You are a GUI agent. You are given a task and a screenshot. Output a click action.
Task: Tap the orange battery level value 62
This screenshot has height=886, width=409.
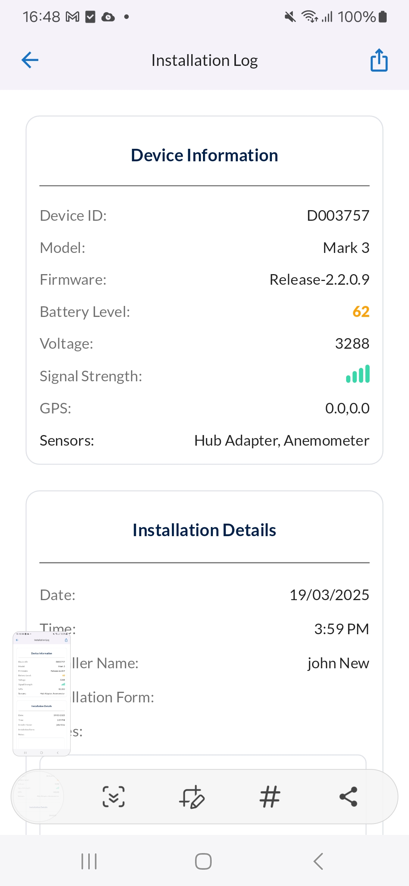pos(361,312)
